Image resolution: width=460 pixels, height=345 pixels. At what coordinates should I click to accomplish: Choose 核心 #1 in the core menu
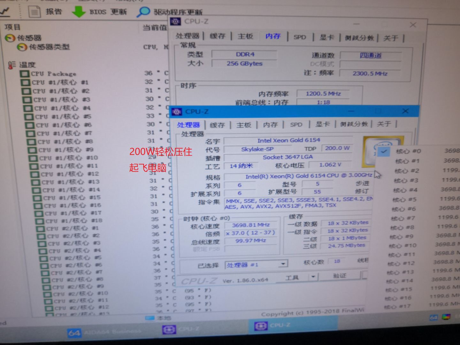(x=407, y=161)
